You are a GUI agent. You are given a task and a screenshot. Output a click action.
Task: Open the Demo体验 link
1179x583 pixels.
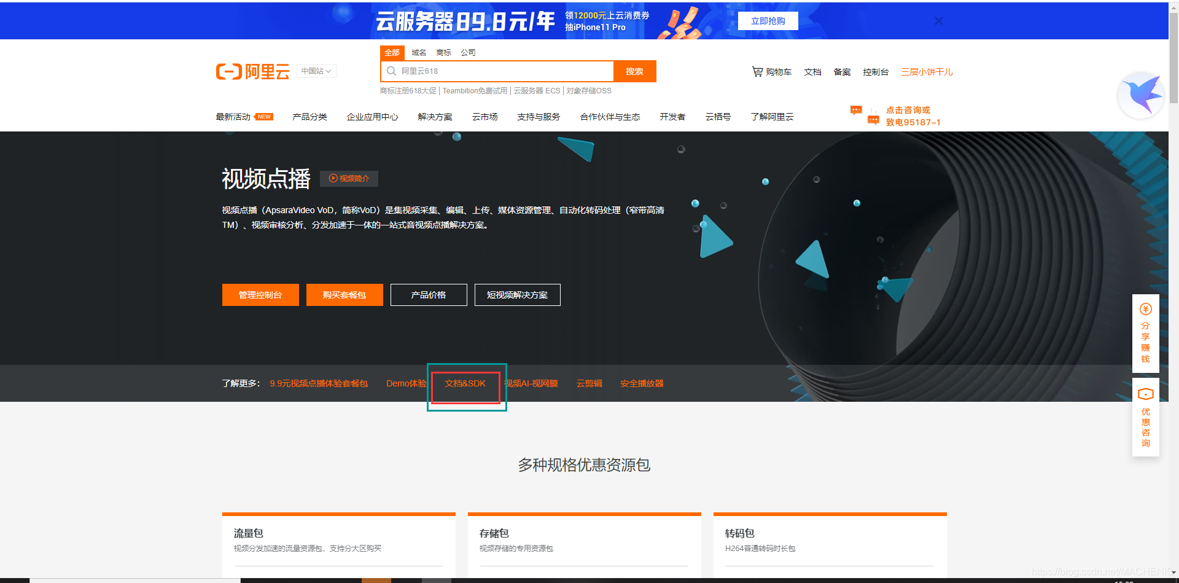tap(406, 383)
